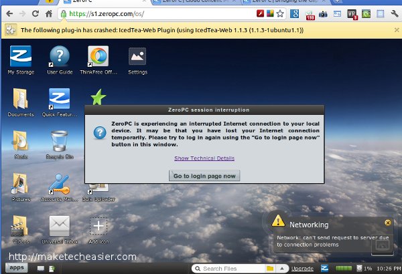Click the WR extension with badge 3

point(352,14)
